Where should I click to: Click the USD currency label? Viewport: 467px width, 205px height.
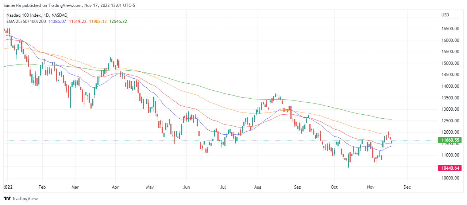pos(445,15)
